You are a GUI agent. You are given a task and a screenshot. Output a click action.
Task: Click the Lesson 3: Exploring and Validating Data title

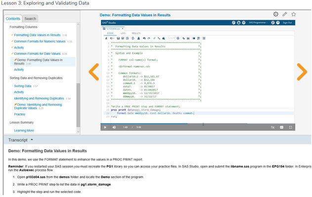(45, 3)
